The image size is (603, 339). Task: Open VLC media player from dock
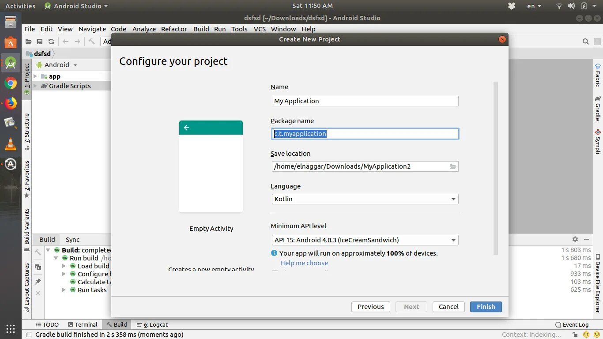click(x=11, y=144)
